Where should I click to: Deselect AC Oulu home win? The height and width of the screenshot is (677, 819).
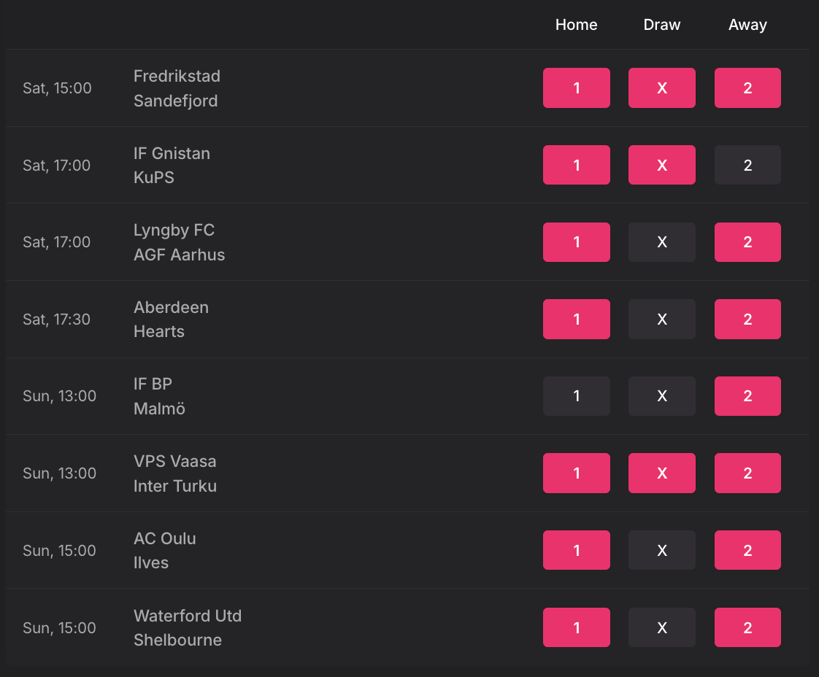[576, 550]
